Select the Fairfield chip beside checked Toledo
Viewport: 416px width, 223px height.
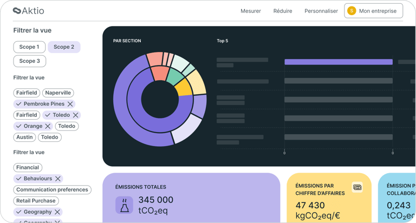click(27, 115)
